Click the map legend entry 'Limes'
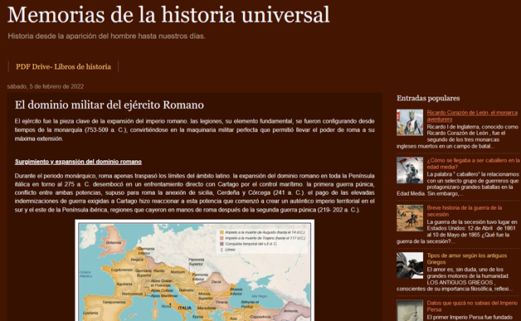 coord(230,250)
